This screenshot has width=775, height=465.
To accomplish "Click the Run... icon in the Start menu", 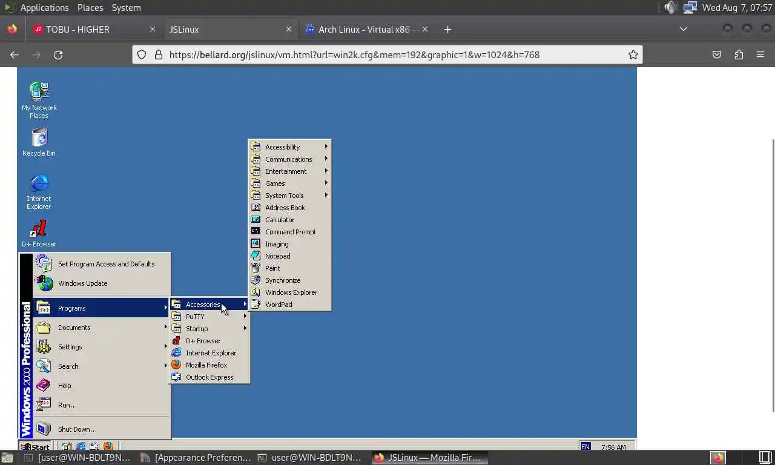I will coord(44,405).
